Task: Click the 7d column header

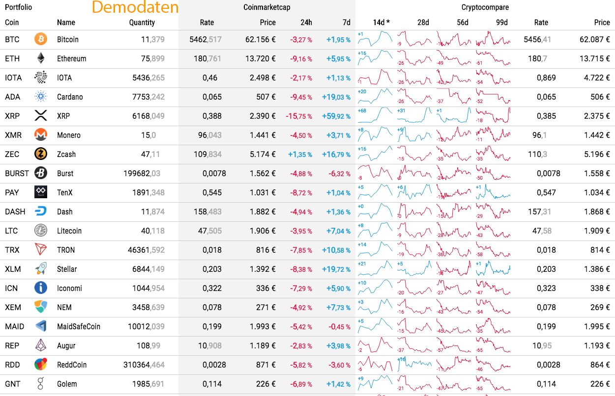Action: (x=347, y=23)
